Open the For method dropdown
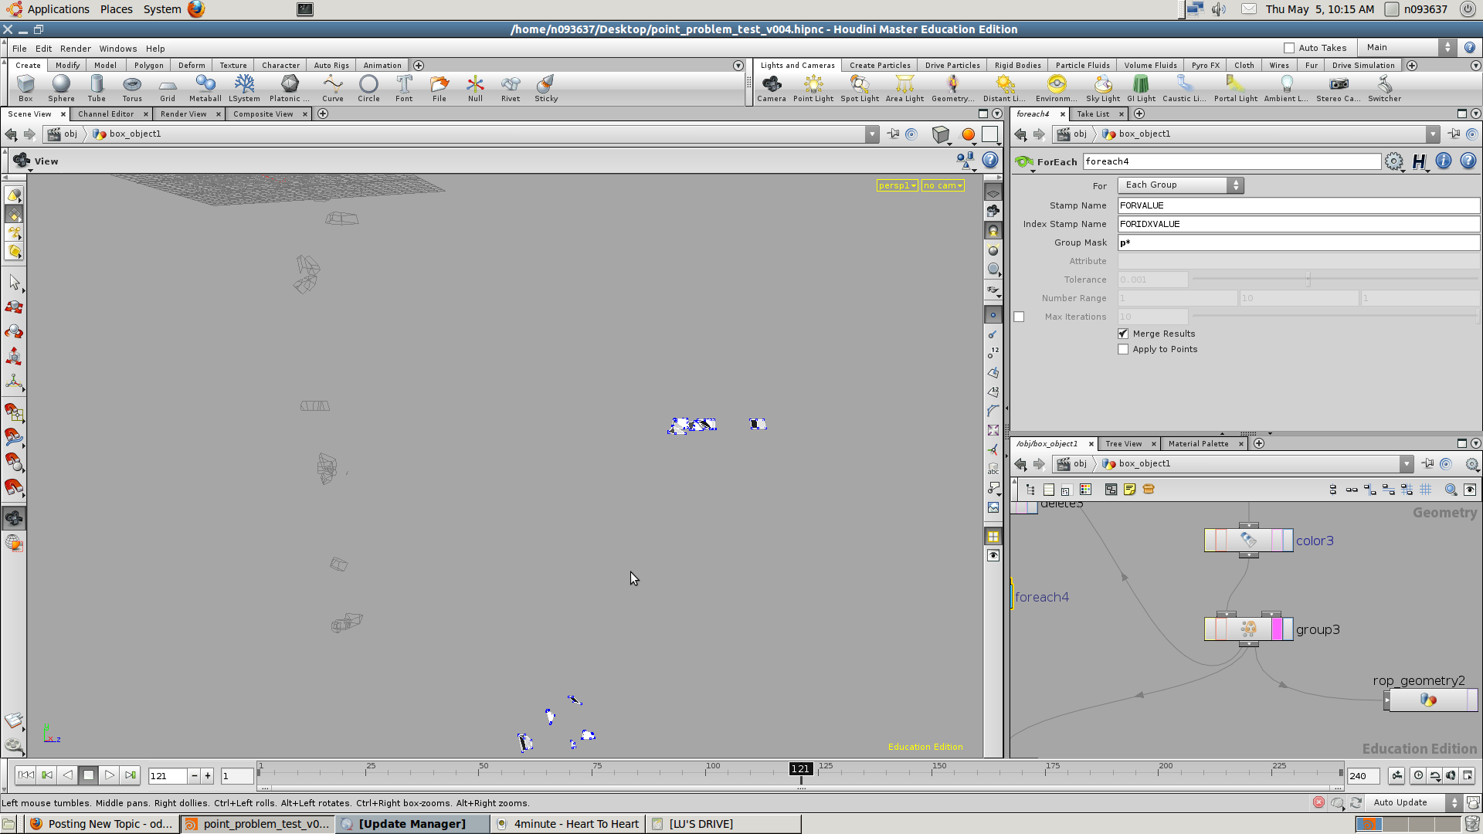The width and height of the screenshot is (1483, 834). 1181,185
